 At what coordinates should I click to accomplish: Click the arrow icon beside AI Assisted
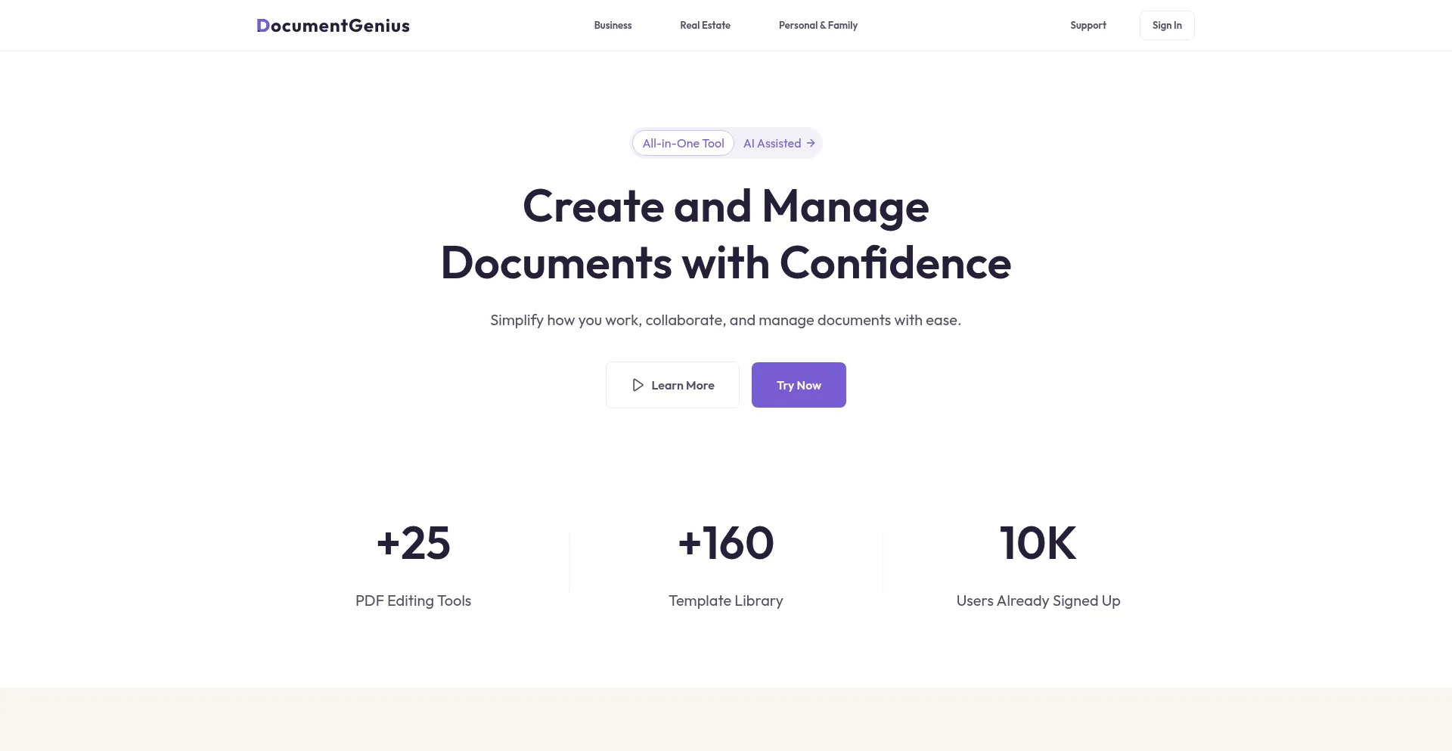811,143
